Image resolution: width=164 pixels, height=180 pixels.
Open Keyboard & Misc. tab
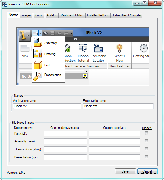click(x=72, y=15)
